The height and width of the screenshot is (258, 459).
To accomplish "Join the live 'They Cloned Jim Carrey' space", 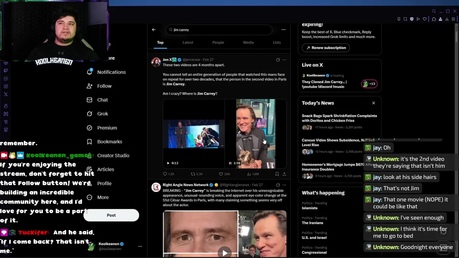I will coord(324,84).
